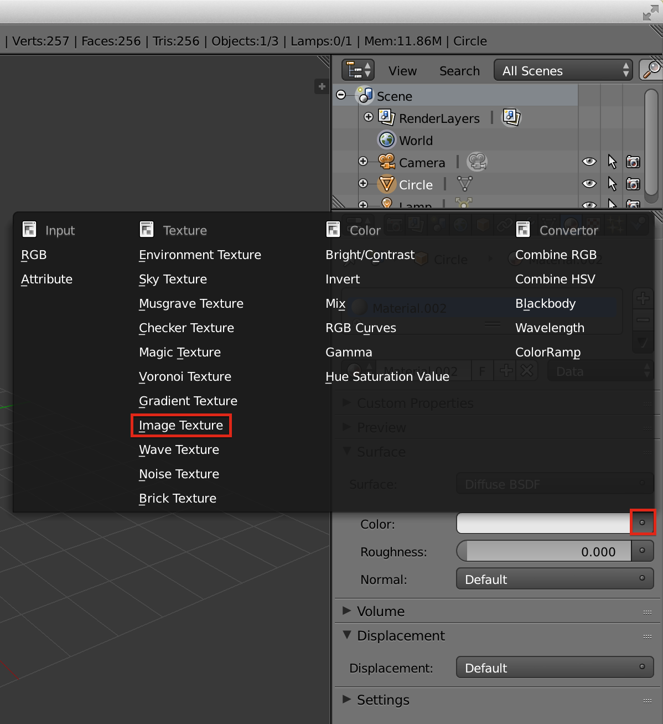Select Wave Texture entry
The width and height of the screenshot is (663, 724).
click(179, 449)
